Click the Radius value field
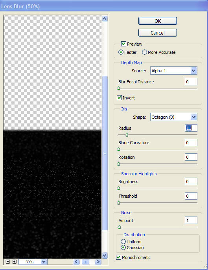Viewport: 208px width, 270px height. point(191,128)
